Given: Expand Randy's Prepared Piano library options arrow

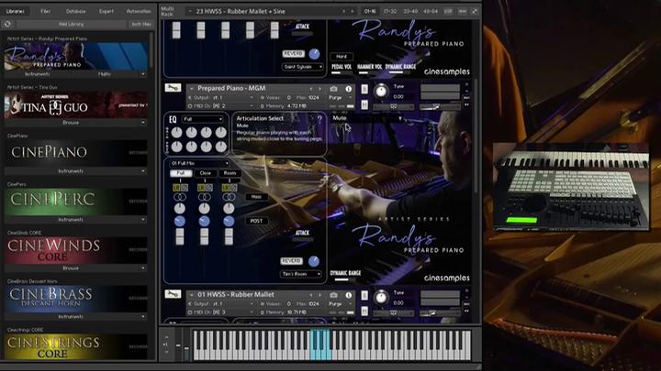Looking at the screenshot, I should coord(143,74).
